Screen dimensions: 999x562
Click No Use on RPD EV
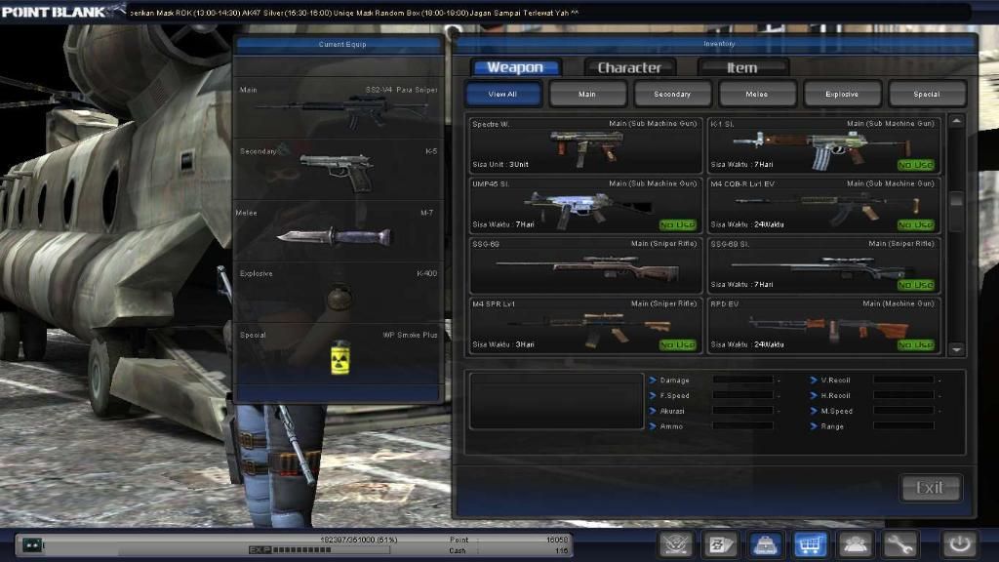tap(915, 344)
